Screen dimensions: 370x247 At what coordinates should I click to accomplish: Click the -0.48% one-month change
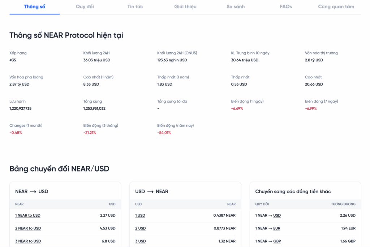[16, 133]
